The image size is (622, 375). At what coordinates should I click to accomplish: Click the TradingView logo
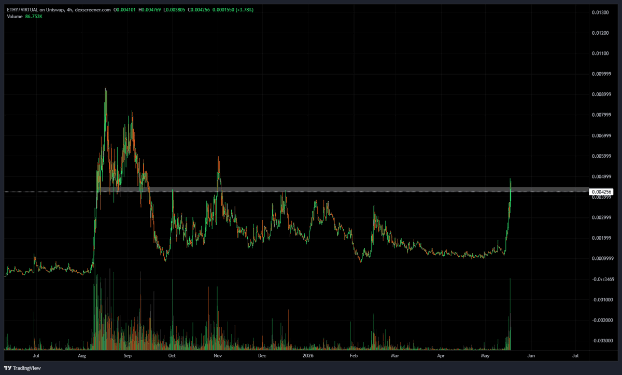point(23,368)
